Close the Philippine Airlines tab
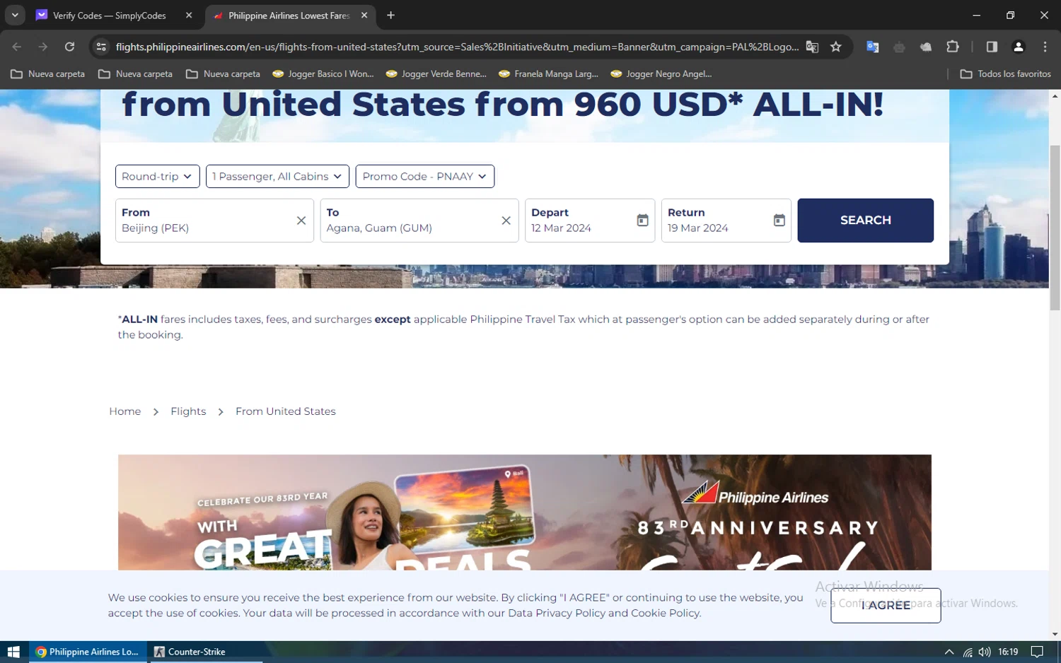 coord(364,16)
